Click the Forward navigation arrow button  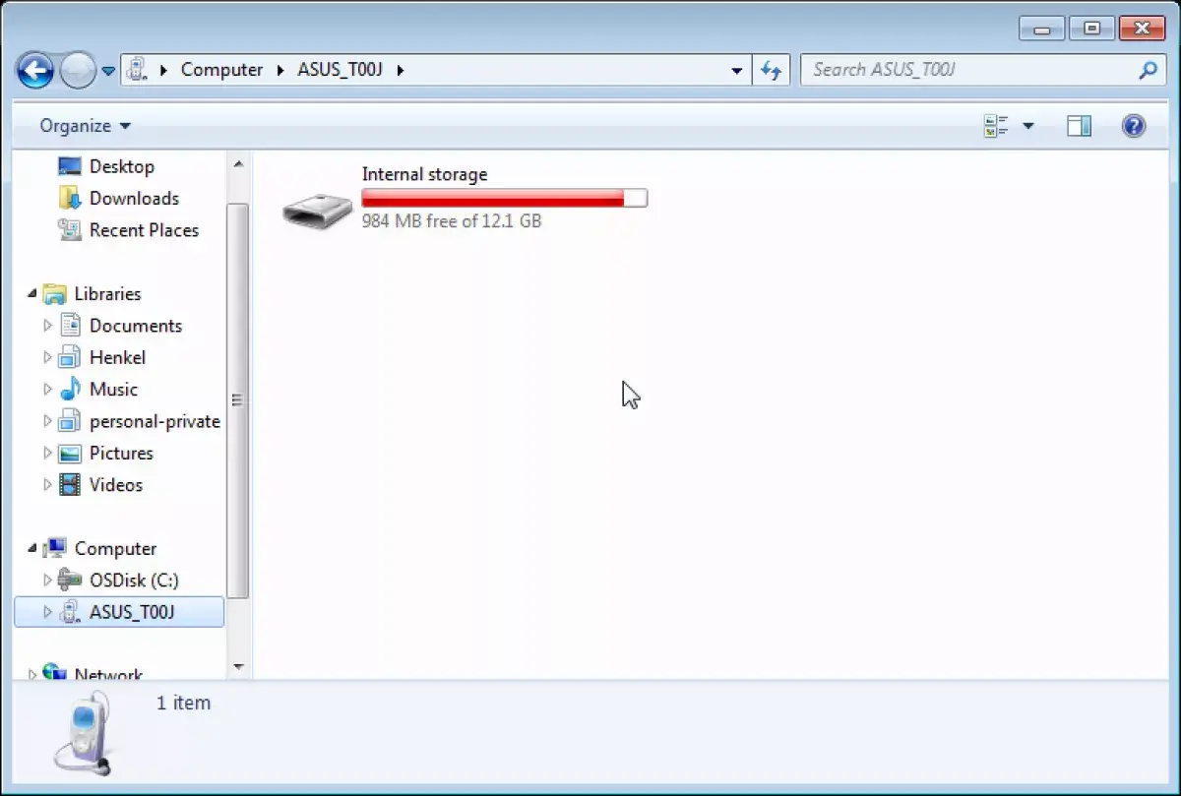tap(77, 70)
